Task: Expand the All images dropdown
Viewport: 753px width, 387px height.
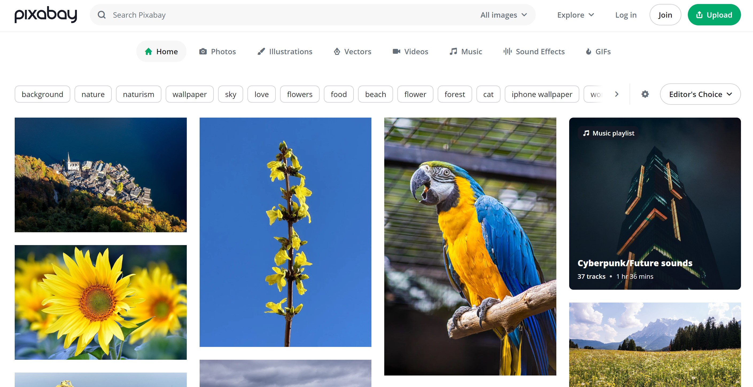Action: pyautogui.click(x=503, y=15)
